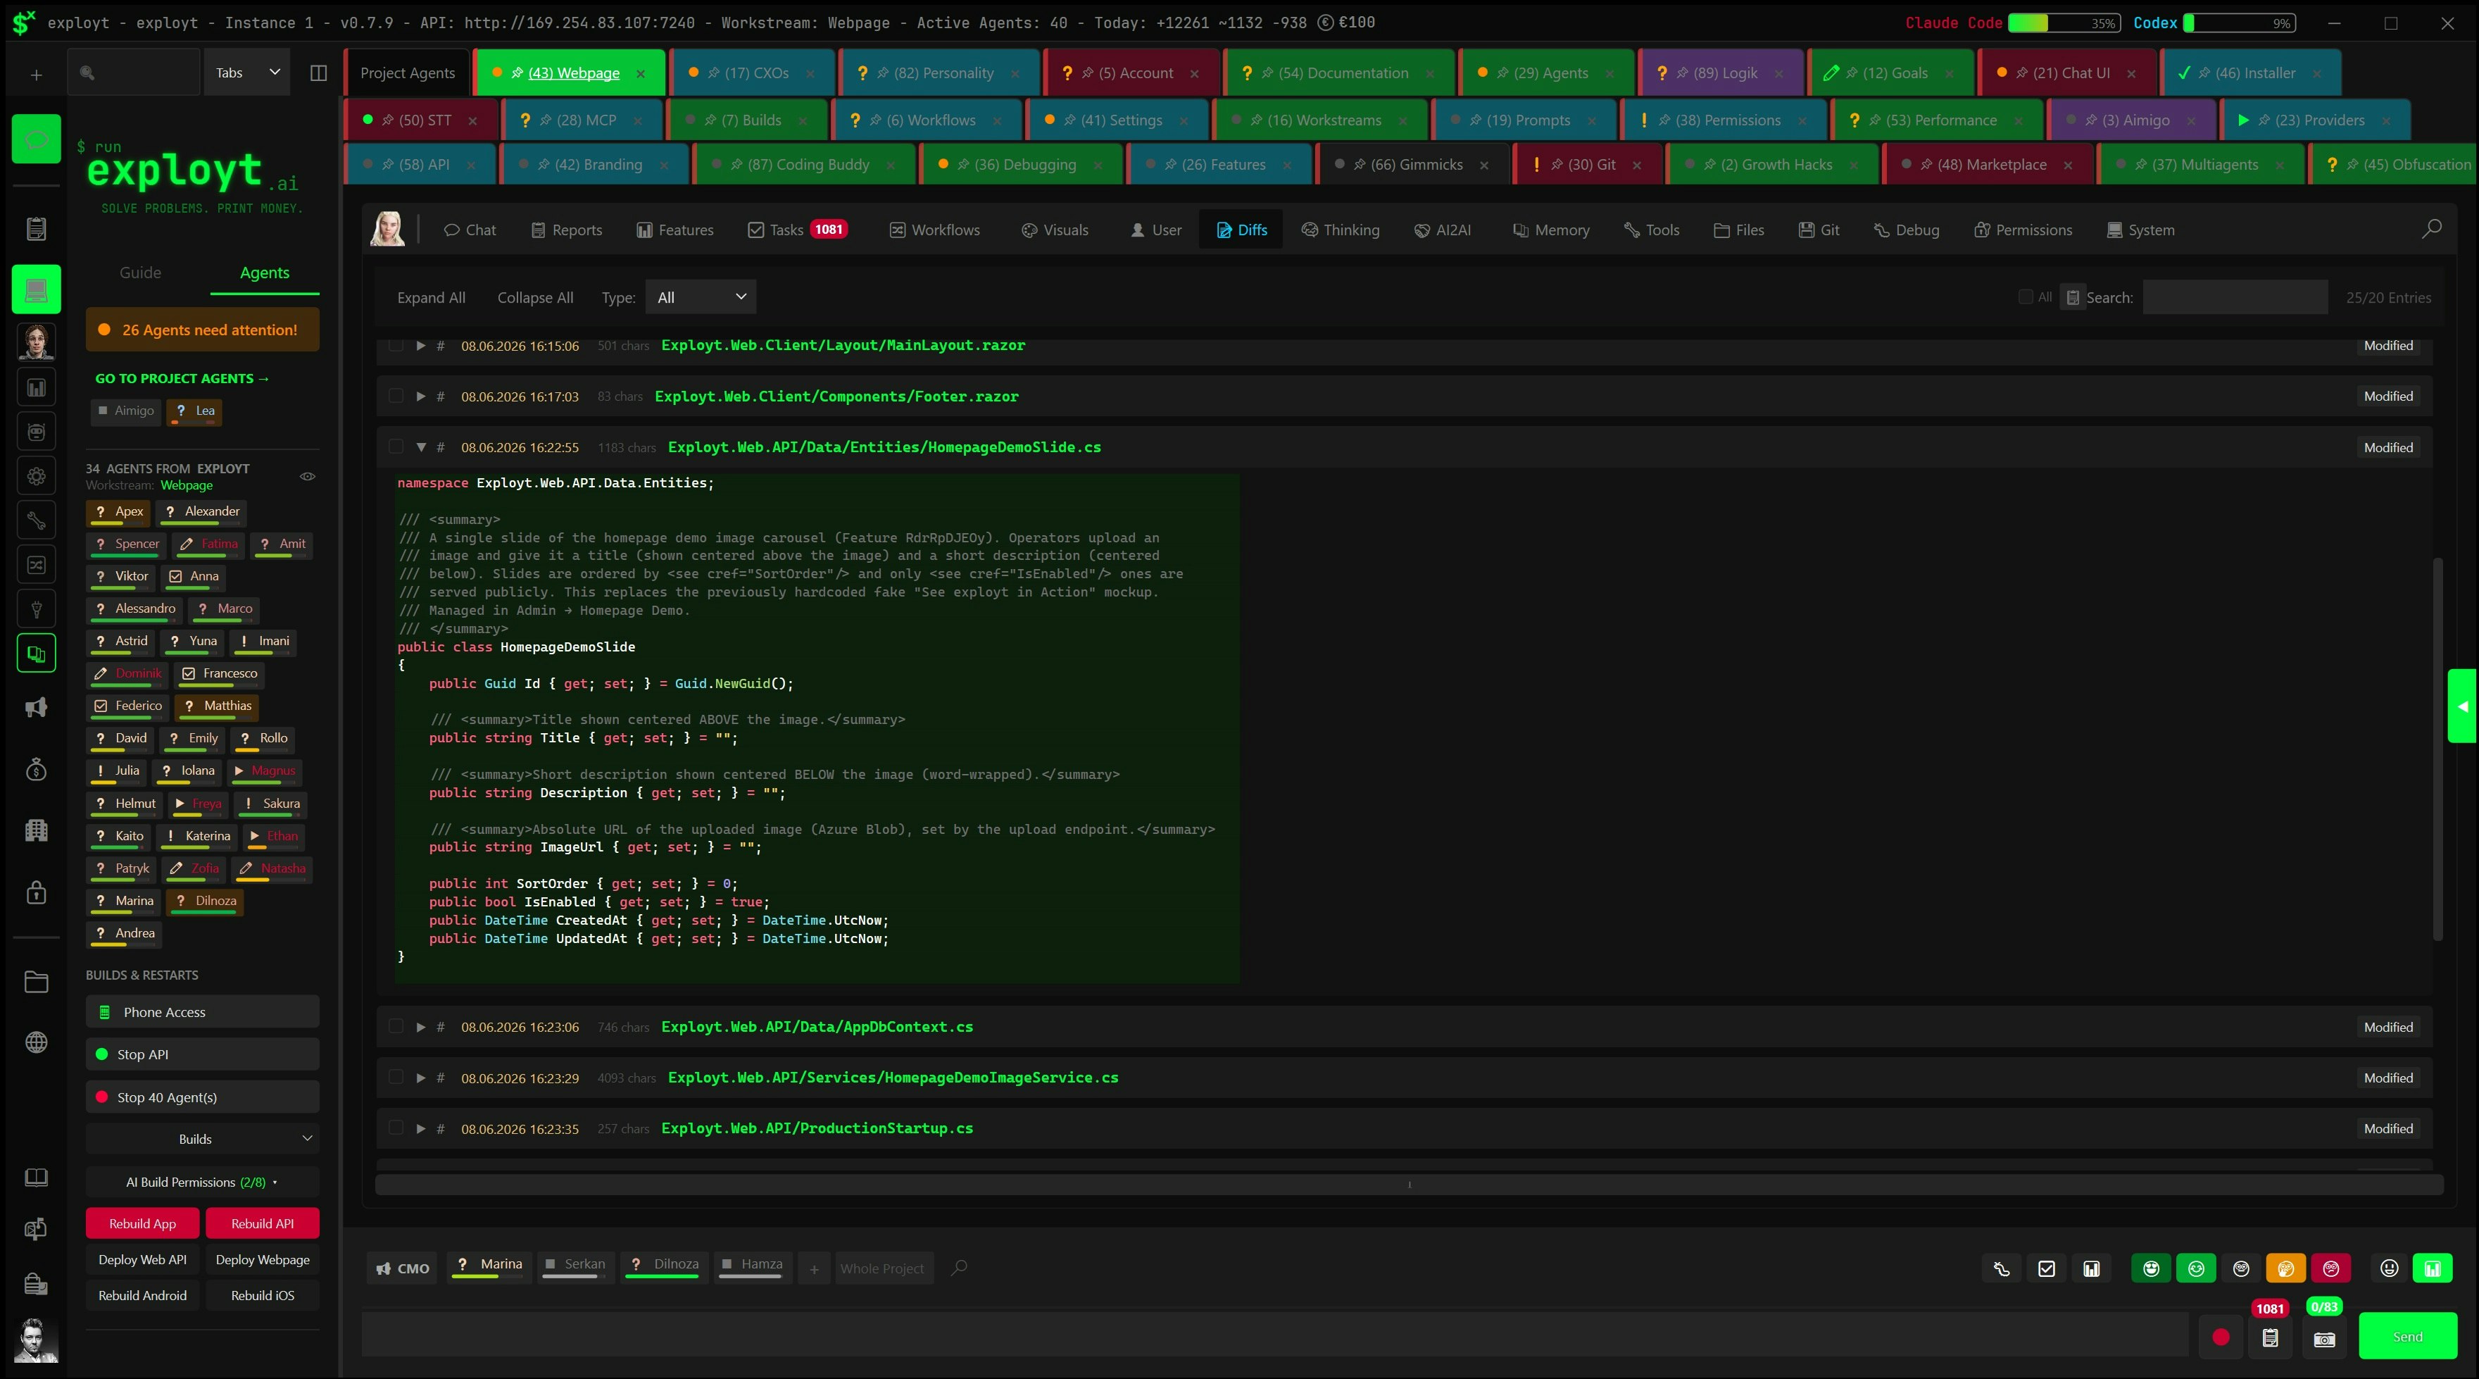Click the plus icon at top left
The image size is (2479, 1379).
[x=37, y=74]
